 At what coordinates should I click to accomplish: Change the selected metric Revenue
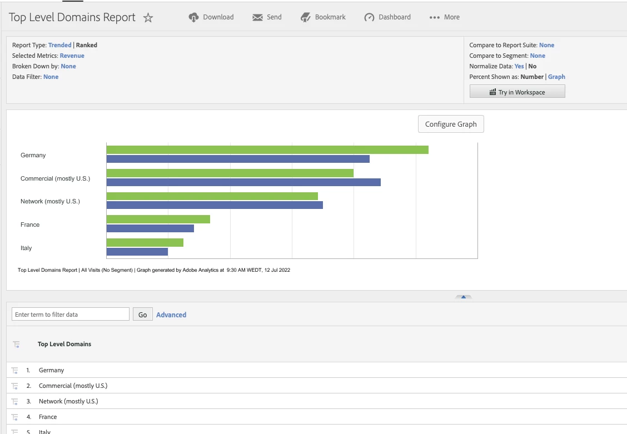click(x=72, y=56)
